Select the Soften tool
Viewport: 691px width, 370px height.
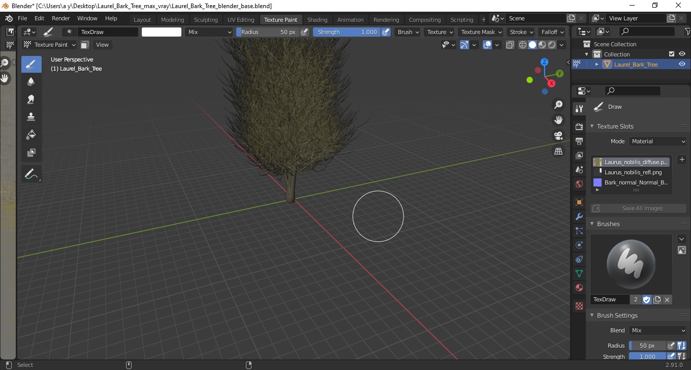point(31,82)
